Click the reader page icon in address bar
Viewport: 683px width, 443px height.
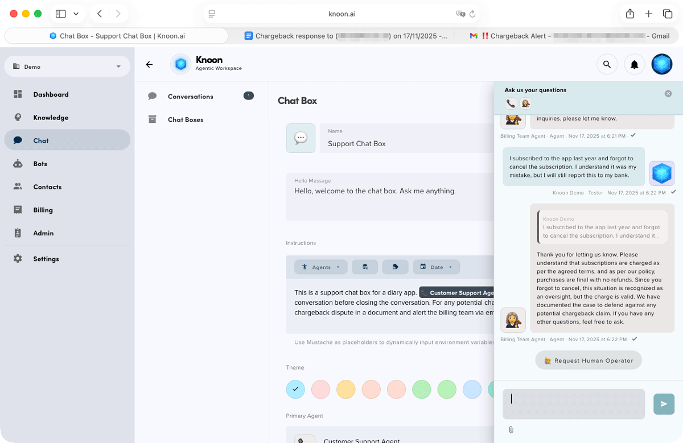[212, 14]
